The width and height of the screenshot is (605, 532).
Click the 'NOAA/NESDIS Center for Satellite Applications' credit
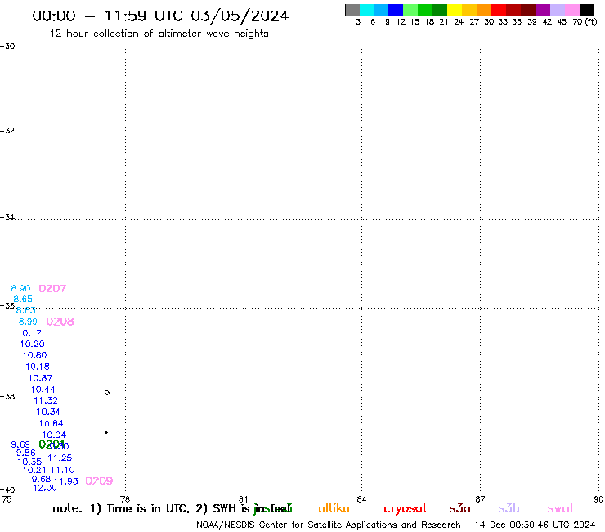[x=305, y=525]
